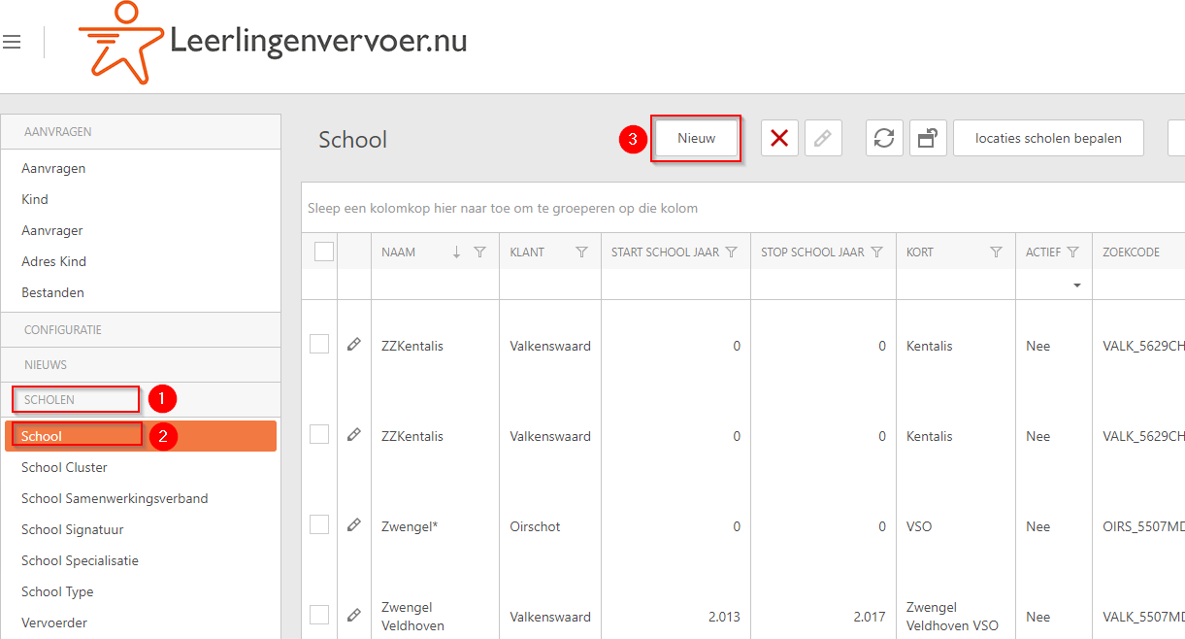This screenshot has width=1185, height=639.
Task: Click the Nieuw button
Action: click(x=695, y=138)
